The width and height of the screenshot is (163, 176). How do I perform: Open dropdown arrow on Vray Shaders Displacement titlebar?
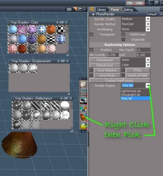pyautogui.click(x=58, y=61)
